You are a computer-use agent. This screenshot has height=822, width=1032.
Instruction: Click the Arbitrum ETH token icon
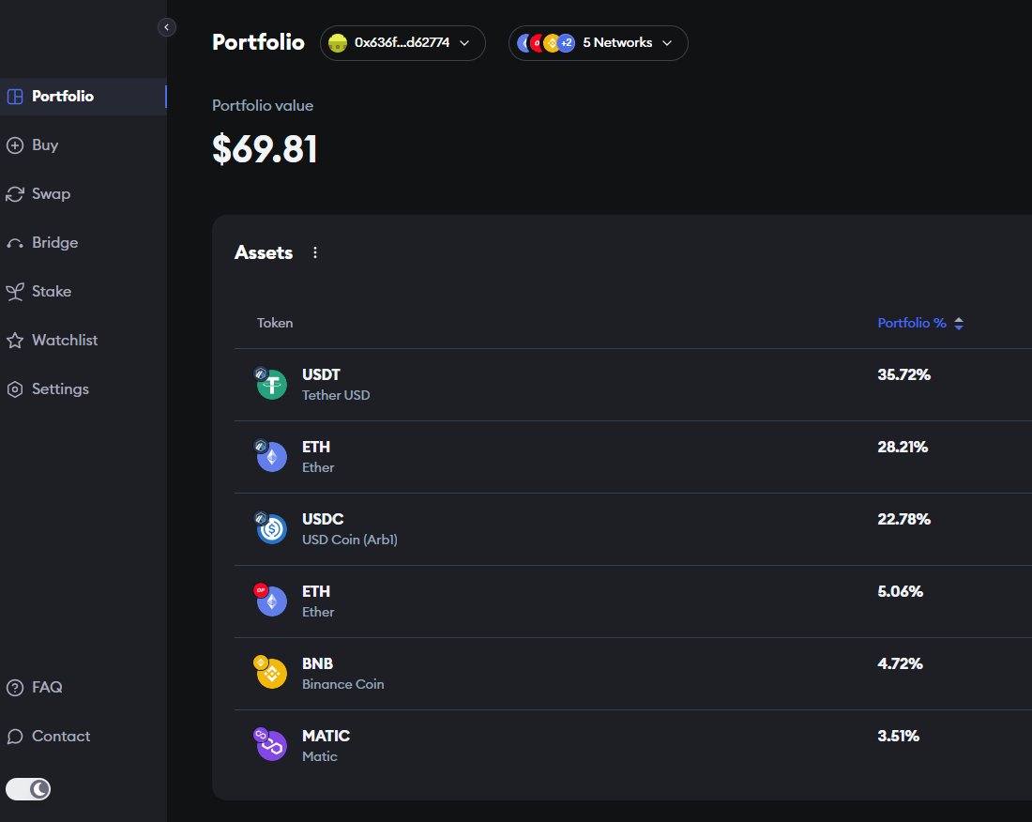click(270, 456)
